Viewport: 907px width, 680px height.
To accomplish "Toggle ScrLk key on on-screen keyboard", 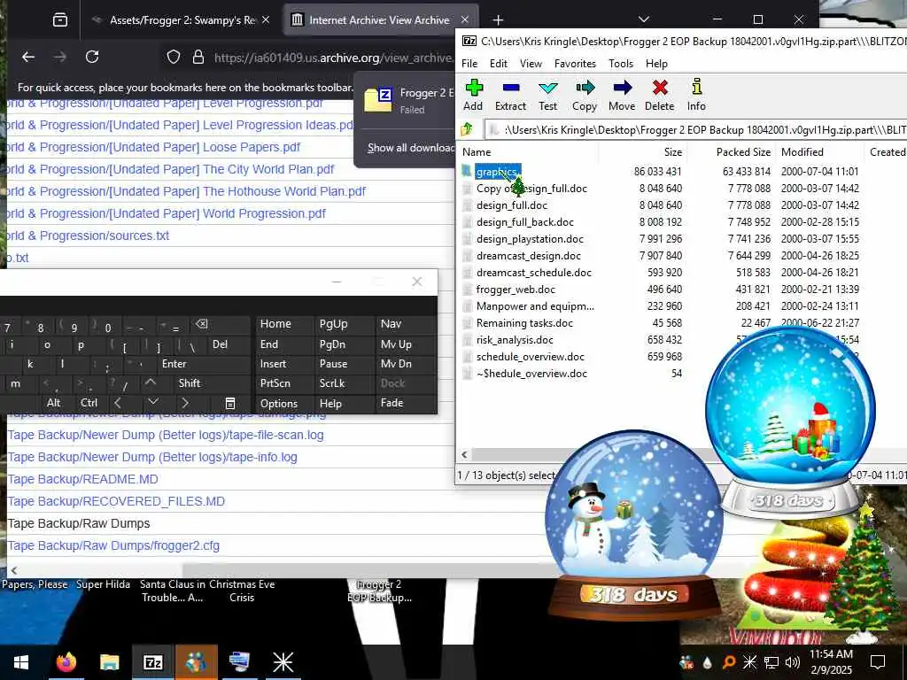I will point(343,383).
